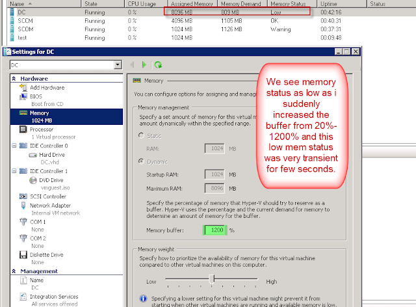Click the test virtual machine row icon

coord(12,38)
